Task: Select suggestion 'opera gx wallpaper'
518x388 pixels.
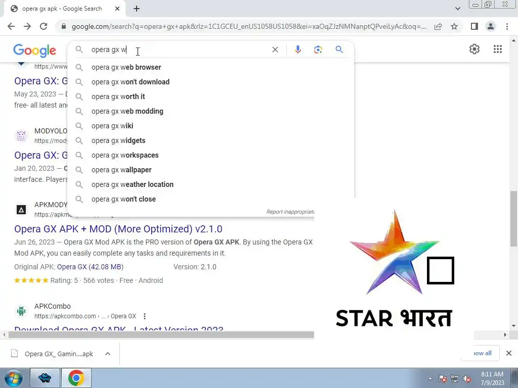Action: click(210, 170)
